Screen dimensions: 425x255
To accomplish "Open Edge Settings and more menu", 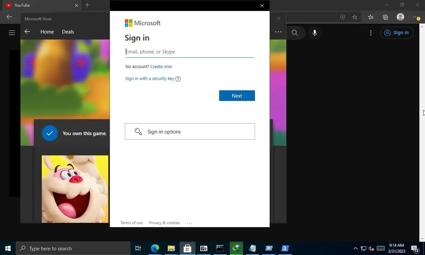I will (416, 17).
